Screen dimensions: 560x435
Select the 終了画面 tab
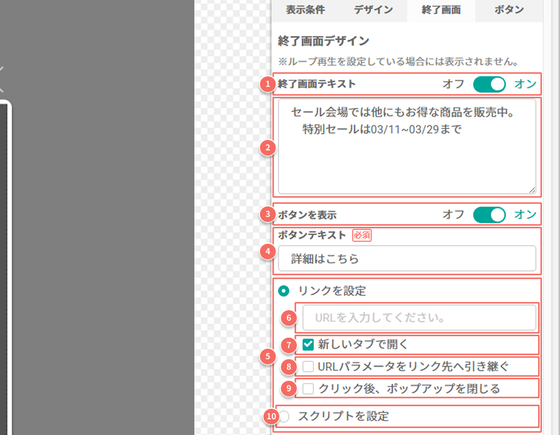(441, 10)
